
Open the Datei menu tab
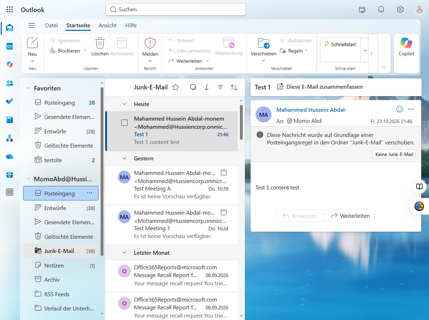[x=52, y=26]
